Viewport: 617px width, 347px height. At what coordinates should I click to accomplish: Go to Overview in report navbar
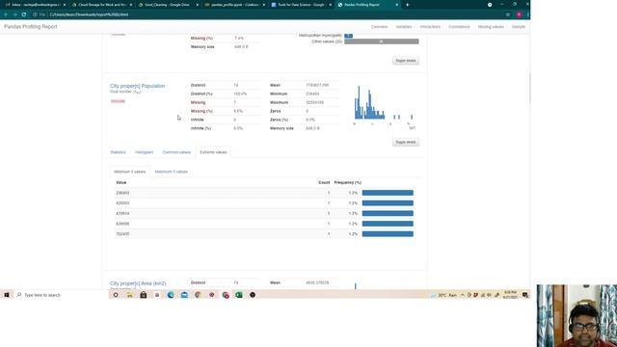point(379,27)
